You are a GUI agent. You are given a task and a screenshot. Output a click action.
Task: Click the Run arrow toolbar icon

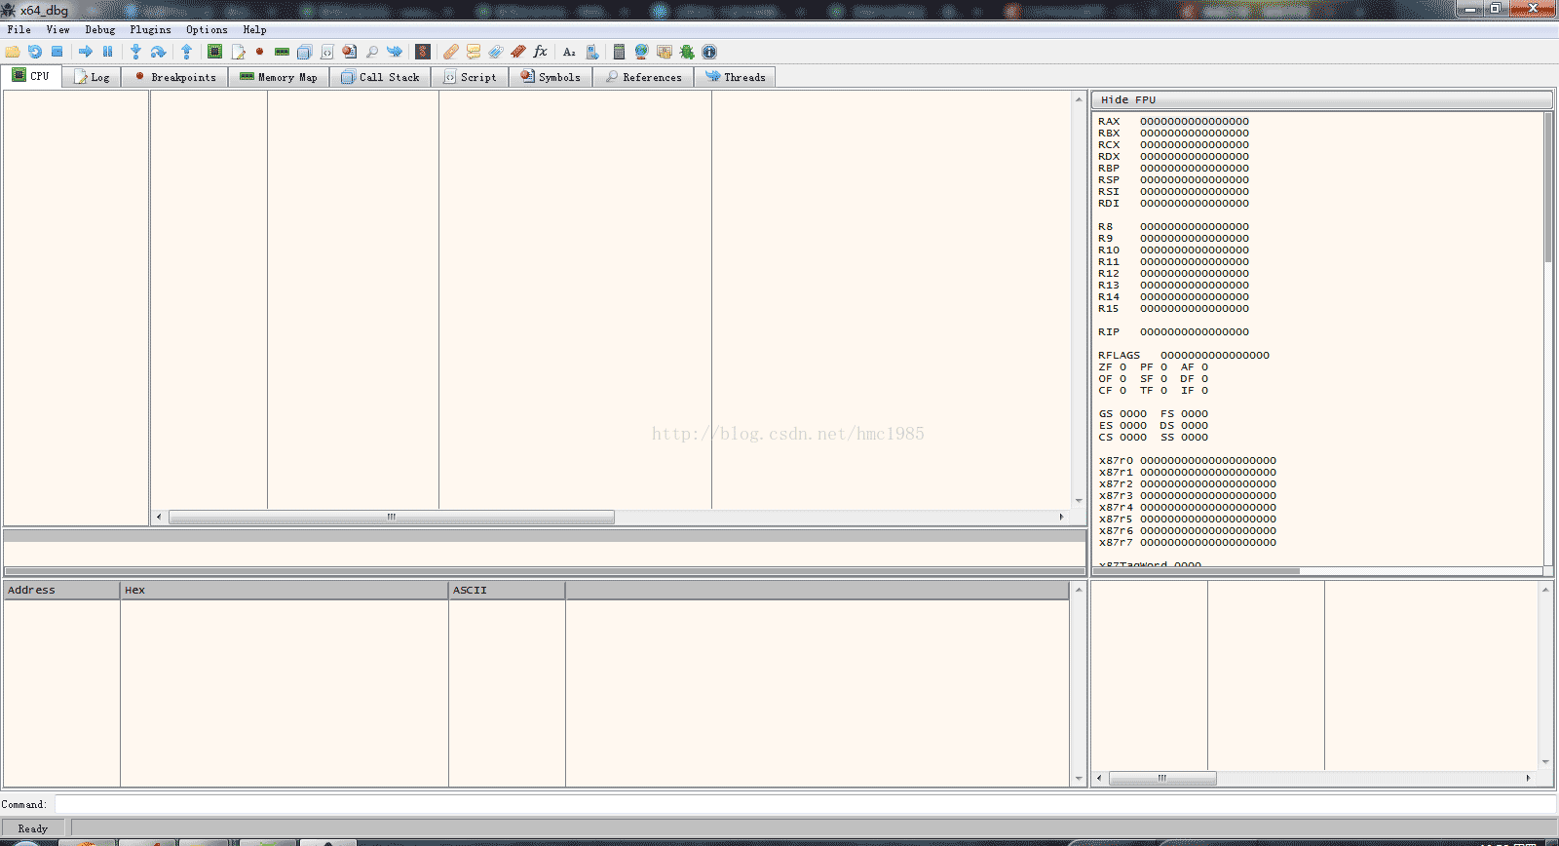click(x=86, y=52)
